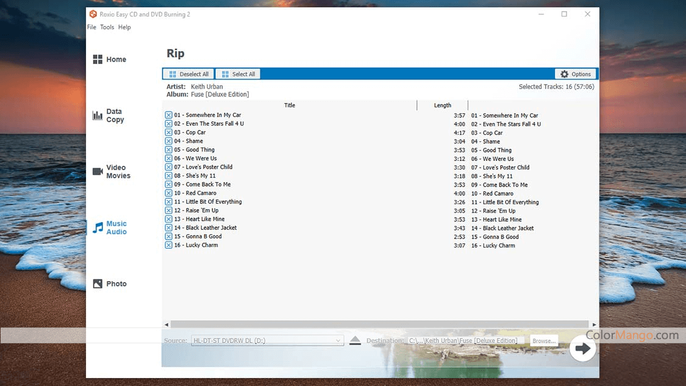Sort tracks by Title column header
The image size is (686, 386).
point(289,105)
